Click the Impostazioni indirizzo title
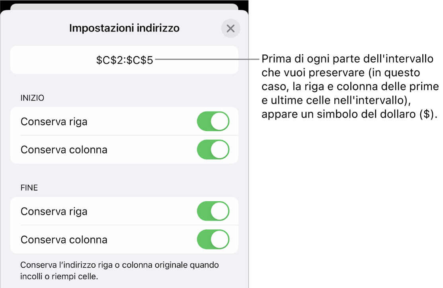Viewport: 443px width, 288px height. pyautogui.click(x=124, y=28)
